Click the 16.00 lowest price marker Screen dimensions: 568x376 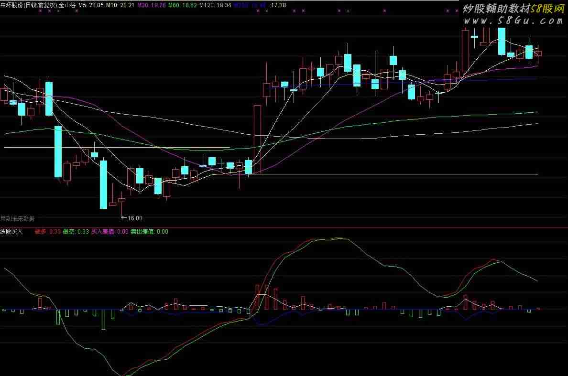click(x=134, y=218)
